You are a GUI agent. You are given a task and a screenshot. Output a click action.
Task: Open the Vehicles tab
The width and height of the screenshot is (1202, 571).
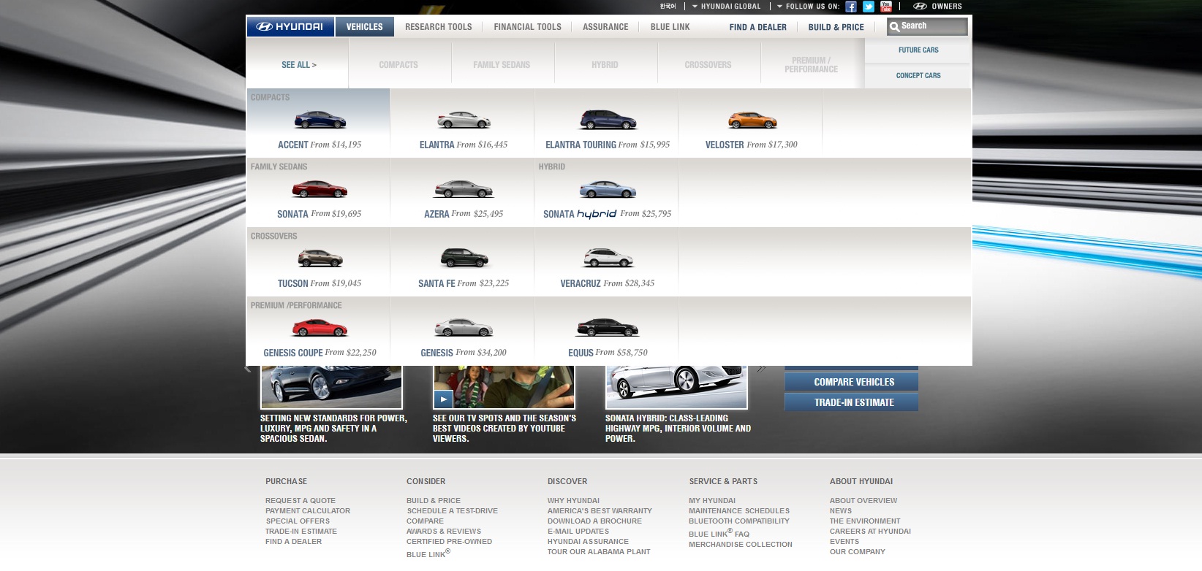pyautogui.click(x=364, y=27)
